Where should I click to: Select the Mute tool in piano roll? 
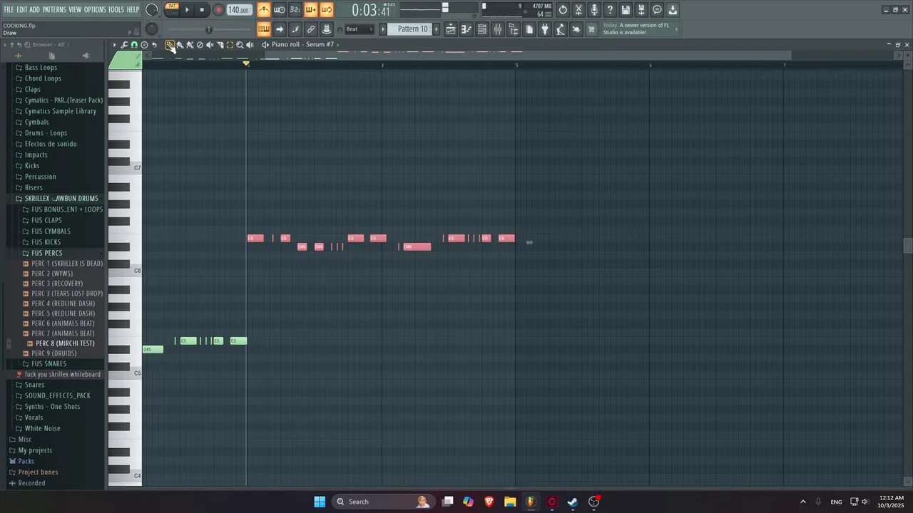(210, 44)
